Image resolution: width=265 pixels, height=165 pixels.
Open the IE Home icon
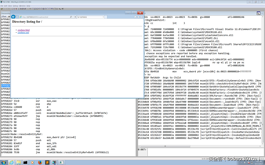click(135, 16)
